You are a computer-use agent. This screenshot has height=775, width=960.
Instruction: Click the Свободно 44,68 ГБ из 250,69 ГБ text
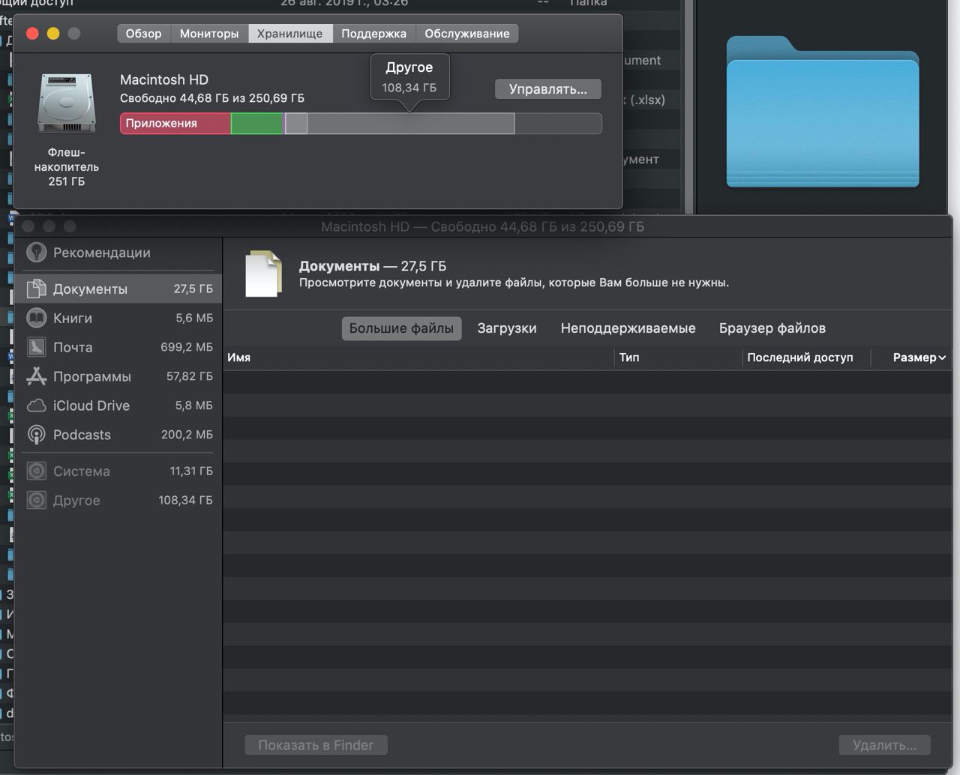212,98
